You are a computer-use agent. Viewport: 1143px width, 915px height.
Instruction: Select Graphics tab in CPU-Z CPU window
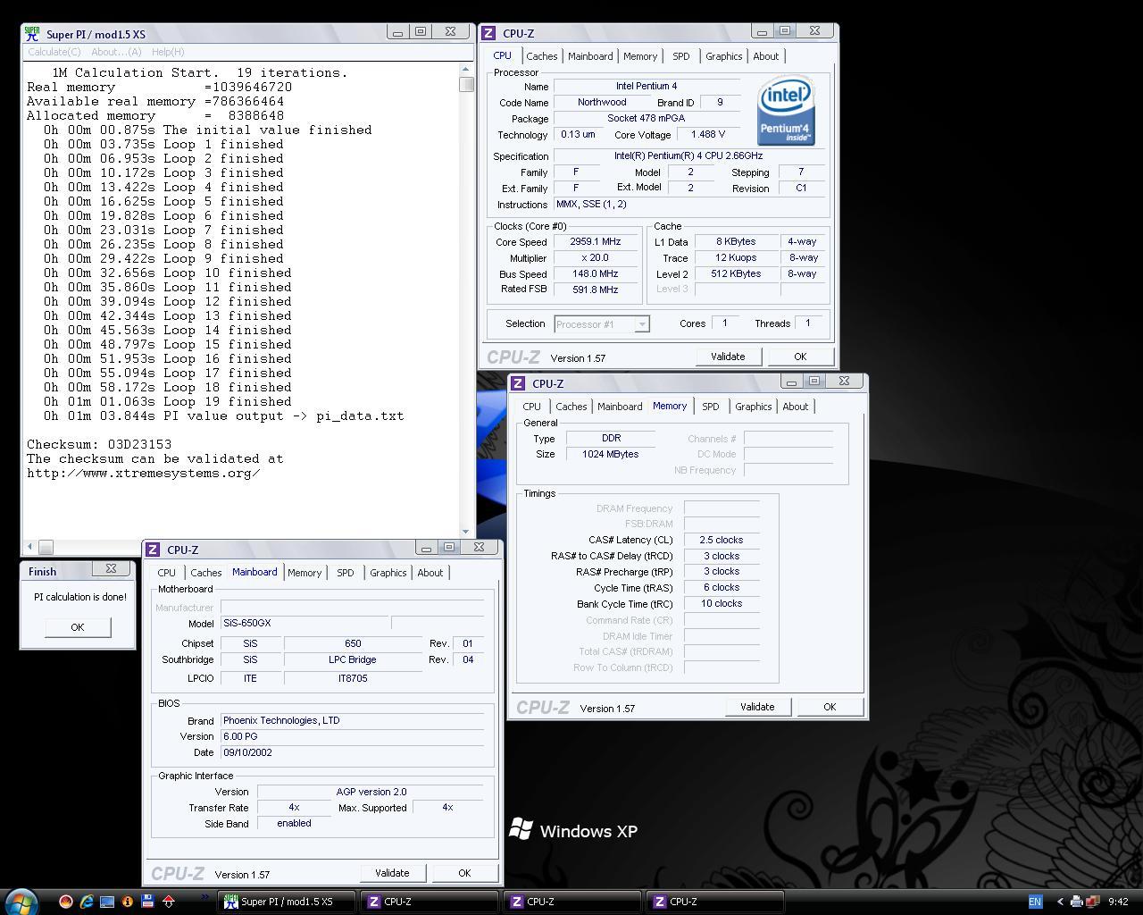point(724,56)
